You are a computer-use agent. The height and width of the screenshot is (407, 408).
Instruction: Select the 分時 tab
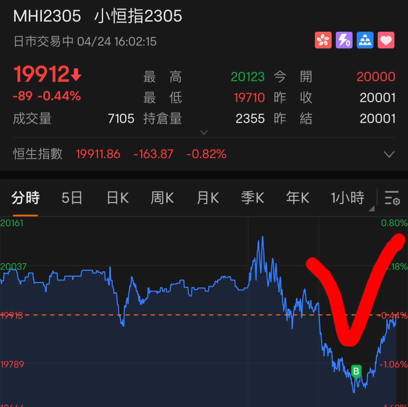tap(25, 198)
